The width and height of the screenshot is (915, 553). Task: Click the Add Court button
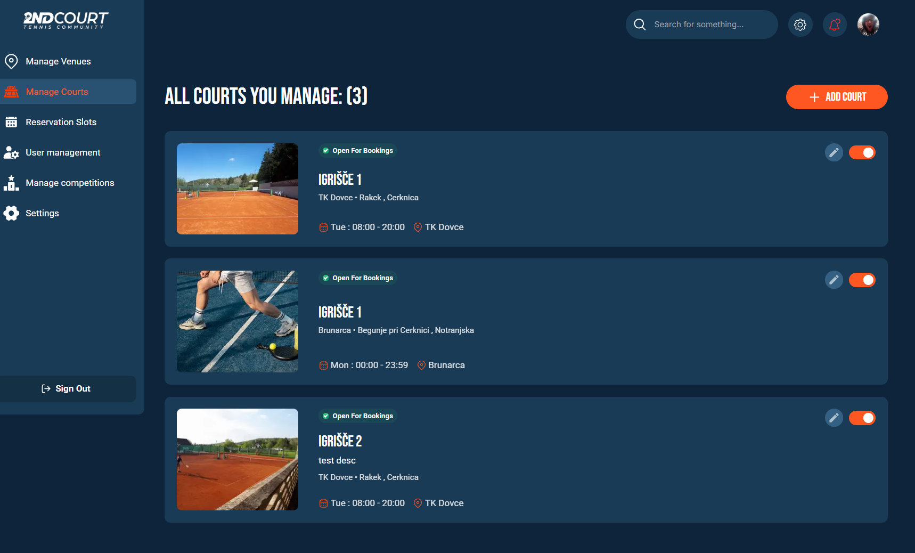tap(836, 97)
